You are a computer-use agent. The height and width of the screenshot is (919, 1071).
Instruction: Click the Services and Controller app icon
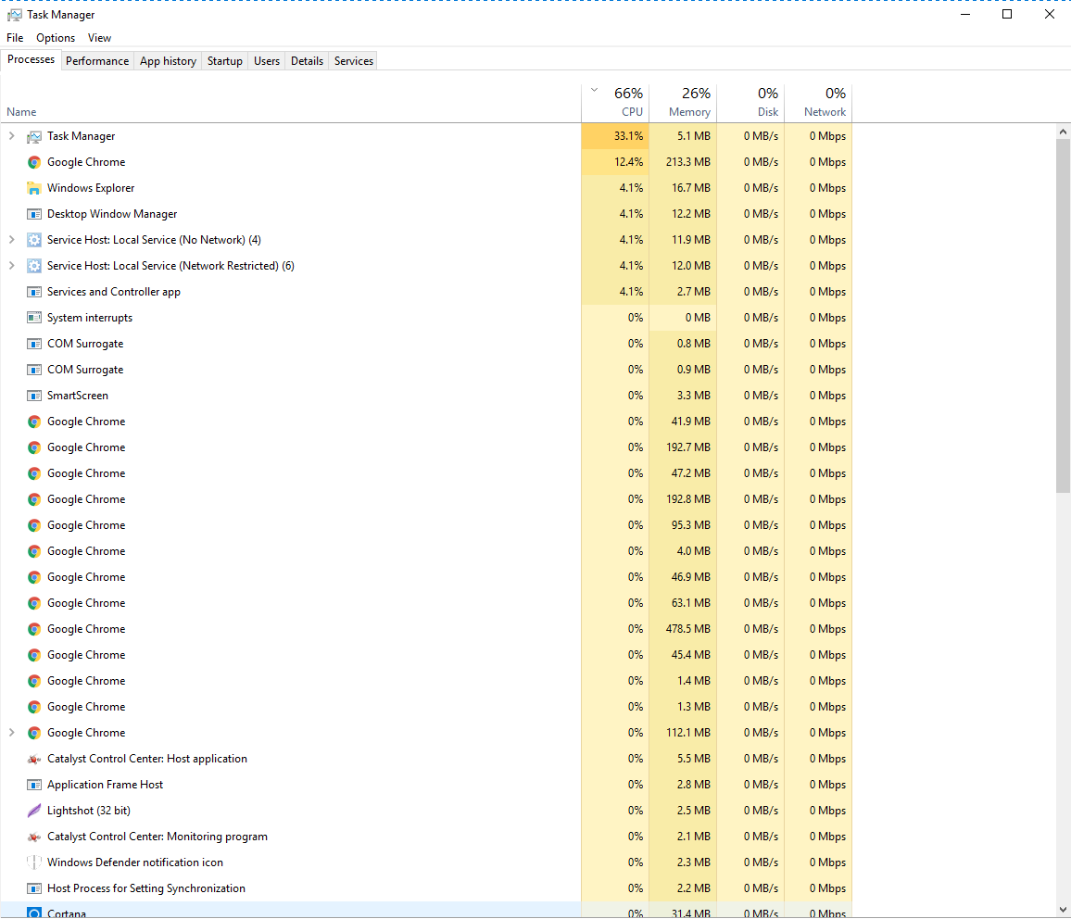tap(33, 292)
